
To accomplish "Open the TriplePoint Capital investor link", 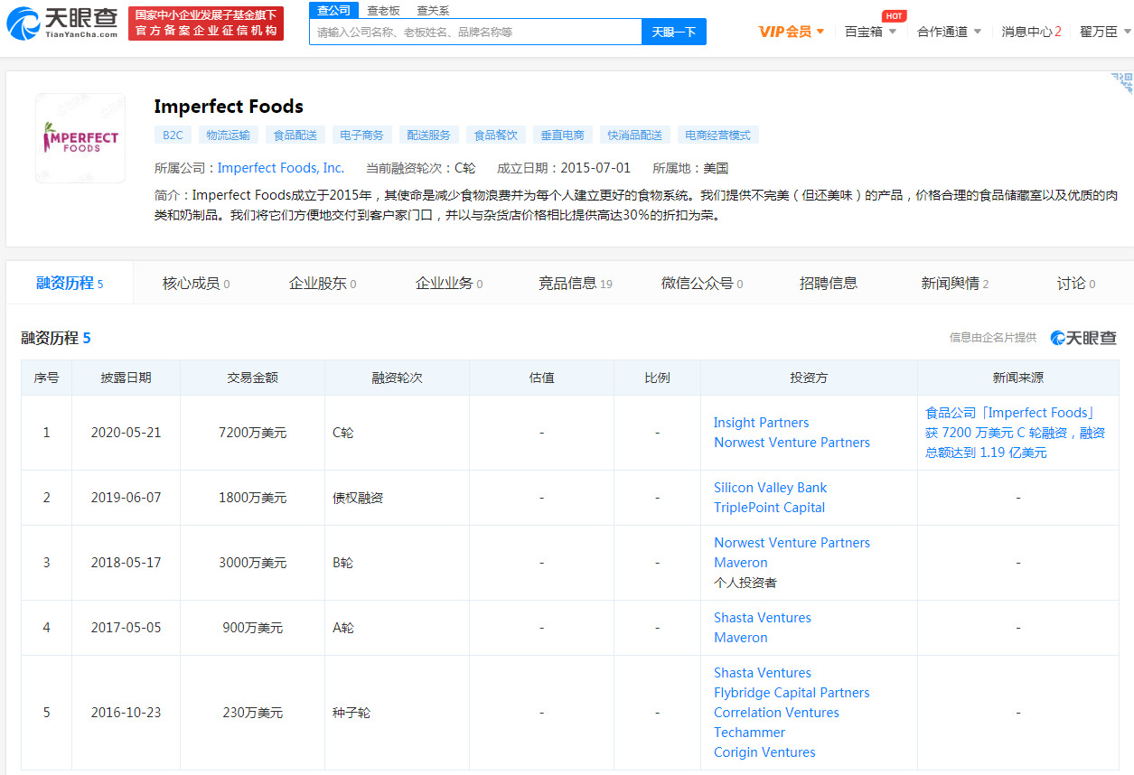I will coord(769,508).
